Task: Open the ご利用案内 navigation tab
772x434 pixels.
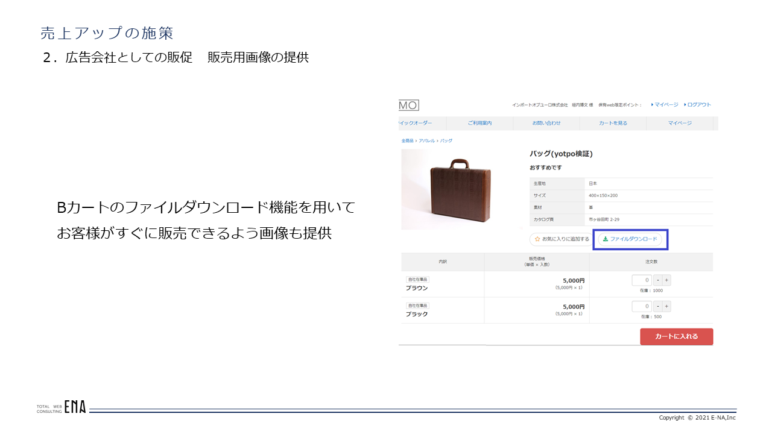Action: tap(479, 123)
